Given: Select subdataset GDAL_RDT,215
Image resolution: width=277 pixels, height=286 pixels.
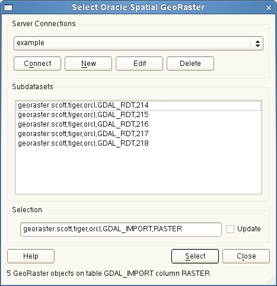Looking at the screenshot, I should 138,115.
